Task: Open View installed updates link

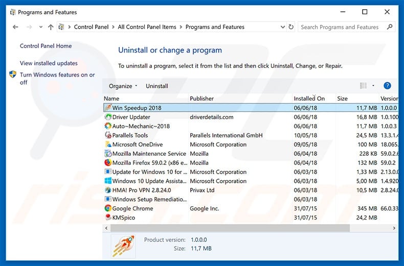Action: 49,63
